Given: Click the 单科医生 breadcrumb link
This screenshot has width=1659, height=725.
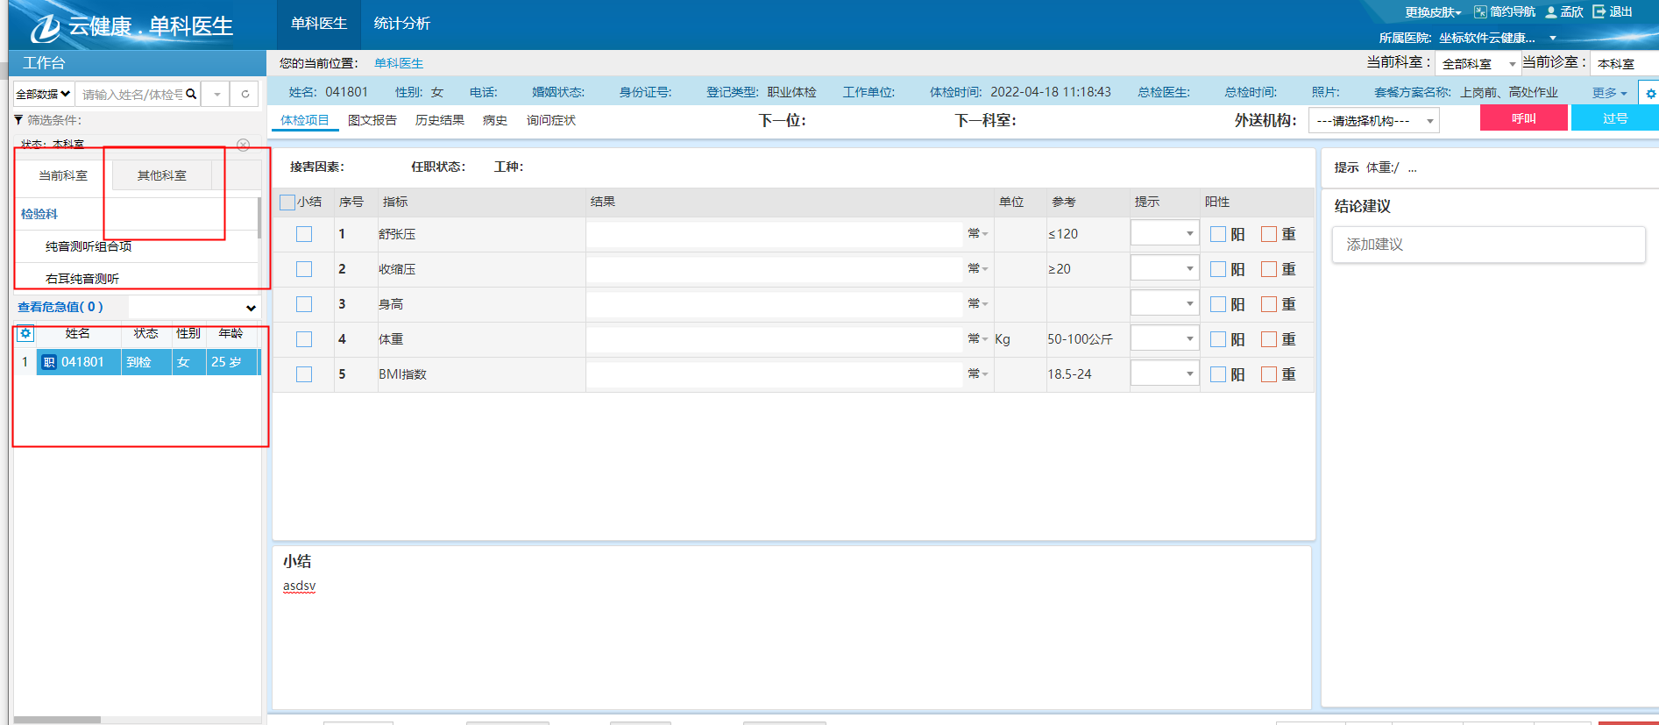Looking at the screenshot, I should pyautogui.click(x=399, y=63).
